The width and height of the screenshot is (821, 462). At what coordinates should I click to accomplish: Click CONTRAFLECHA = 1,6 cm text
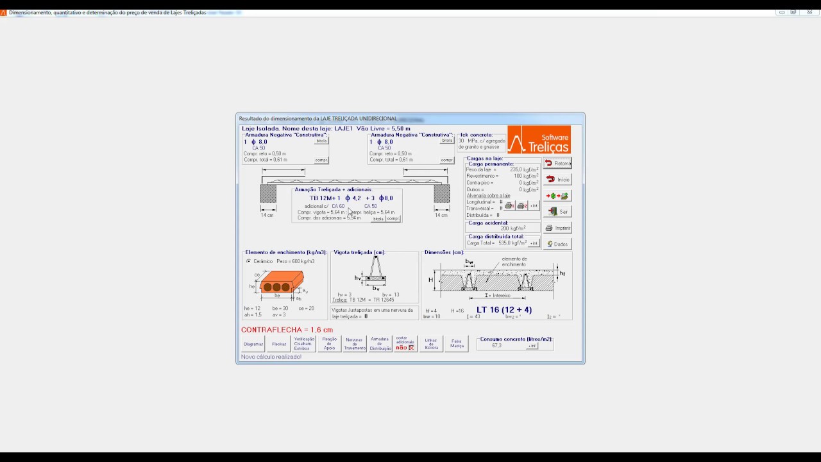click(287, 330)
